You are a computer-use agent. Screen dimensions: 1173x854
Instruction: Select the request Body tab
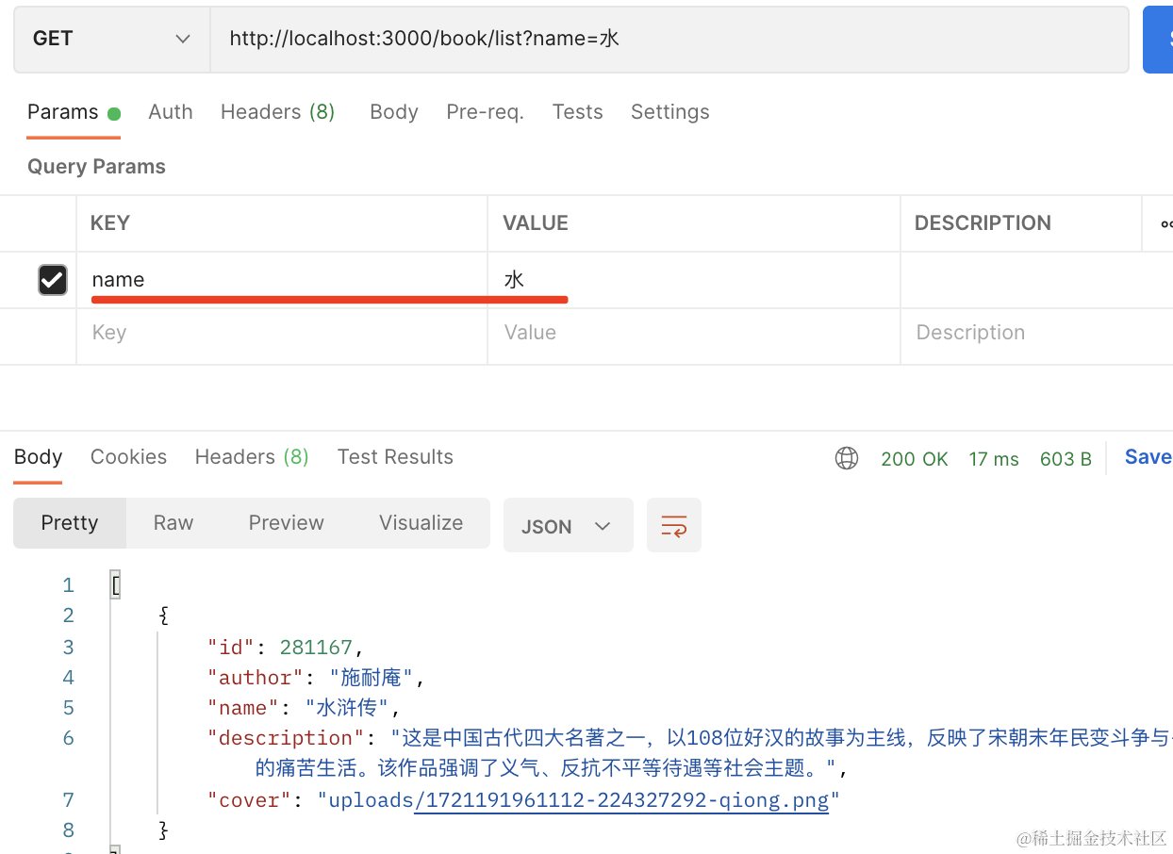(x=393, y=112)
